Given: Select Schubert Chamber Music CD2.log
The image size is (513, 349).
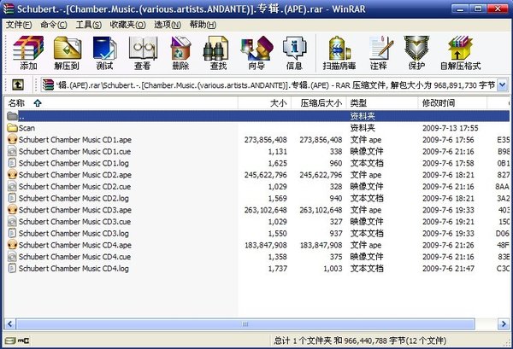Looking at the screenshot, I should [74, 198].
